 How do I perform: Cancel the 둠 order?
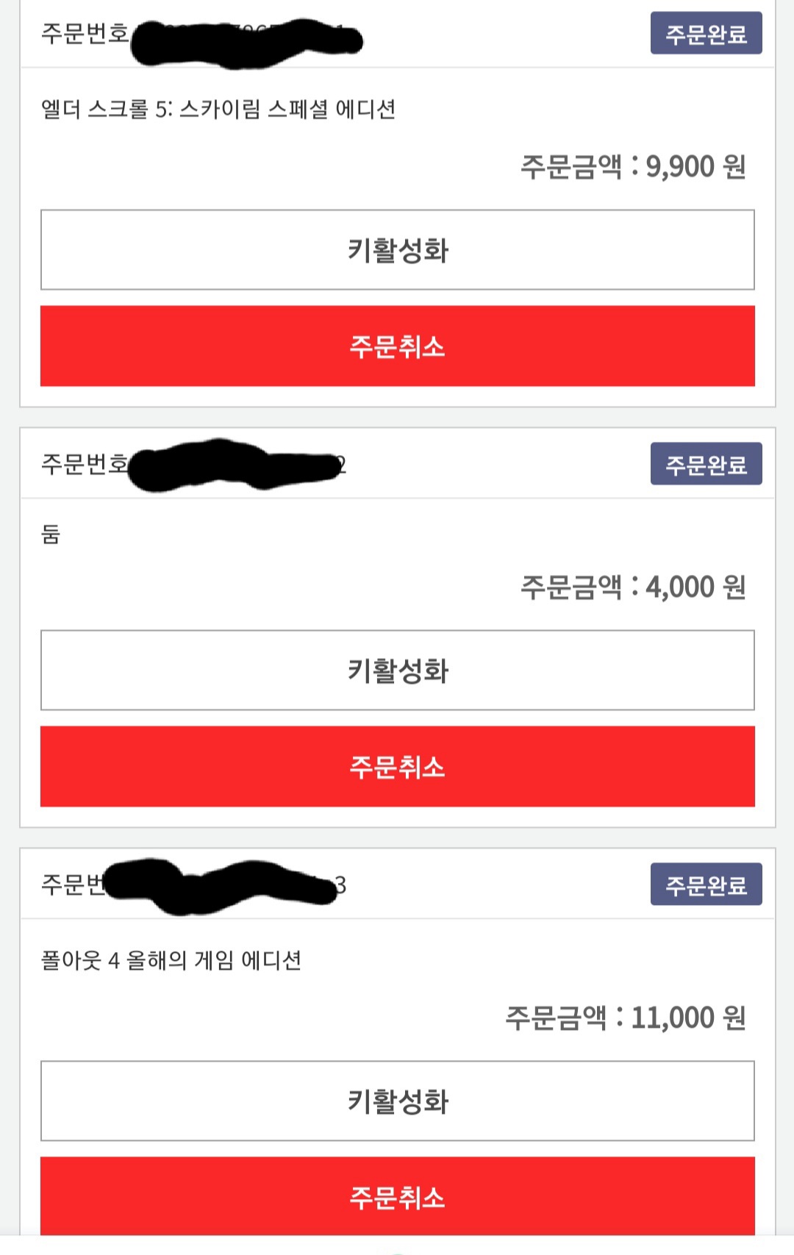tap(397, 767)
